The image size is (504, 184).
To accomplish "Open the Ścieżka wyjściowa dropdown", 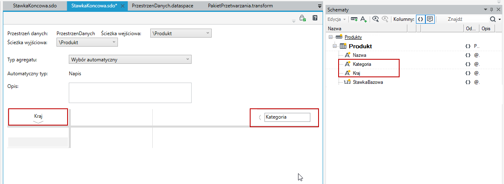I will point(87,42).
